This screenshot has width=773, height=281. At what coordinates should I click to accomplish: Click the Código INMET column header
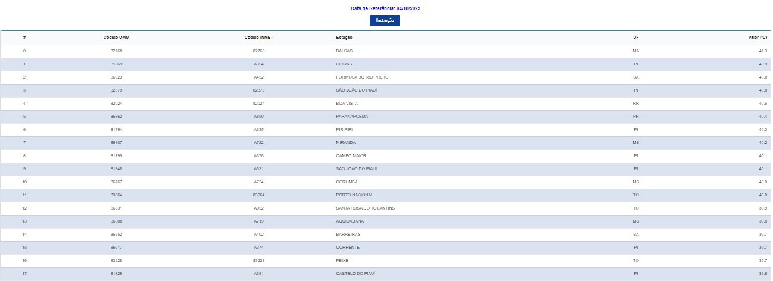(x=258, y=38)
